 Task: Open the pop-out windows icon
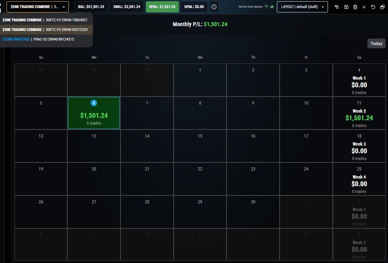tap(382, 7)
